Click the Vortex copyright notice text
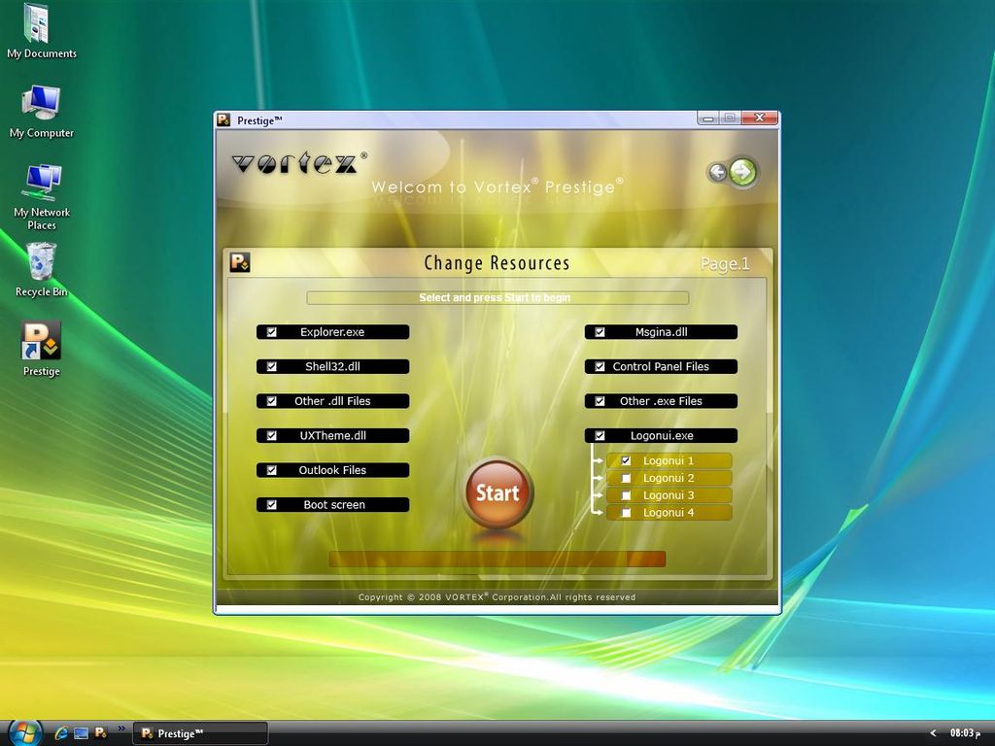This screenshot has width=995, height=746. [x=497, y=597]
